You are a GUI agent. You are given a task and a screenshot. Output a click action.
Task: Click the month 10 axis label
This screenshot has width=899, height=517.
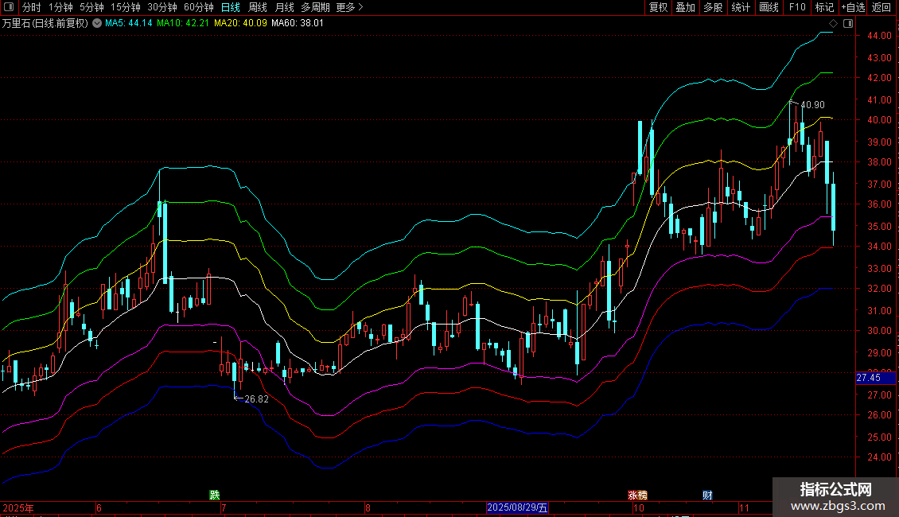[639, 507]
